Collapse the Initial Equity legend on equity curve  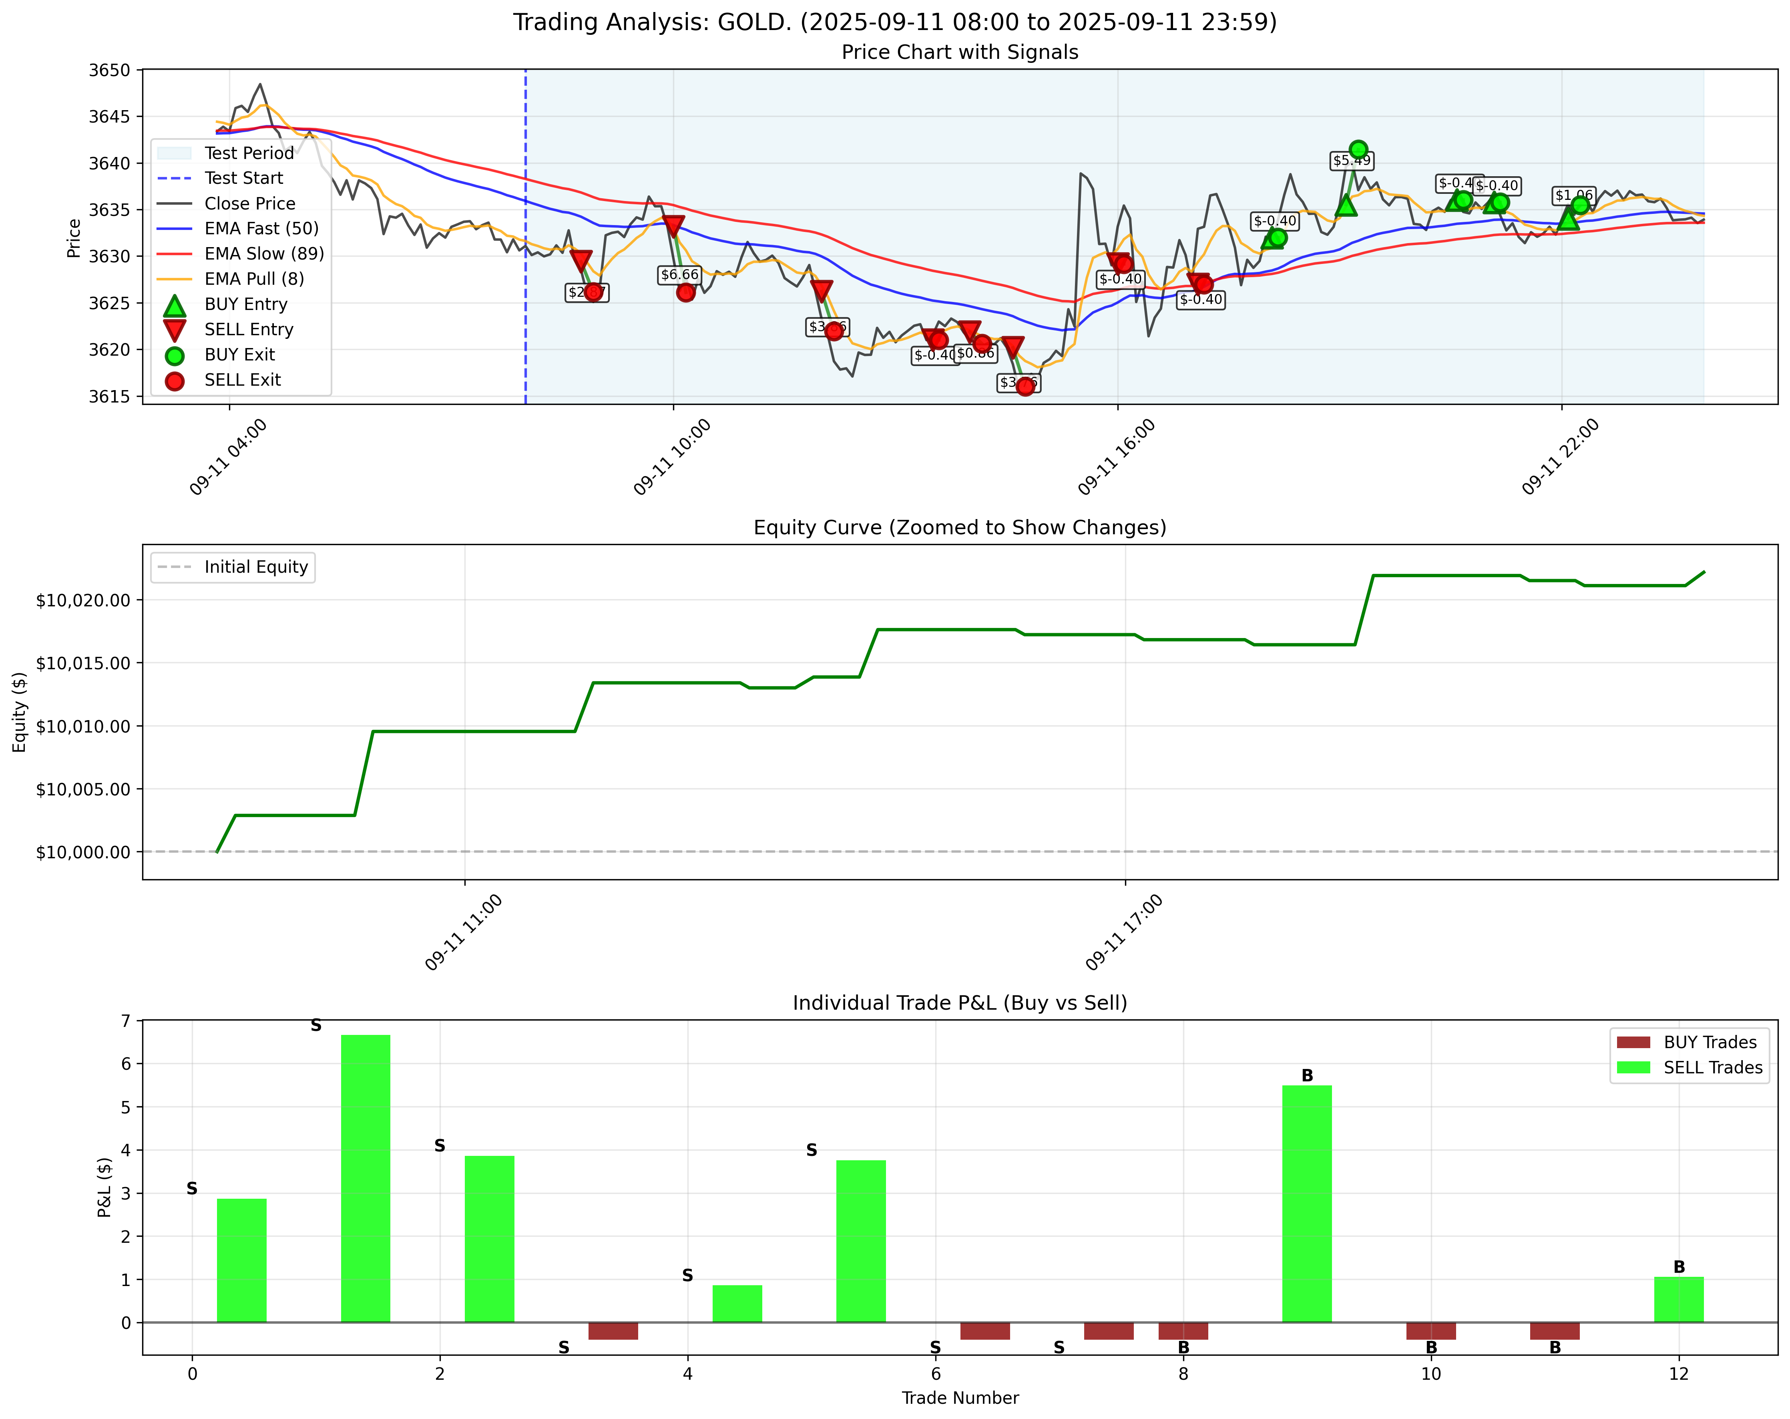(x=233, y=568)
